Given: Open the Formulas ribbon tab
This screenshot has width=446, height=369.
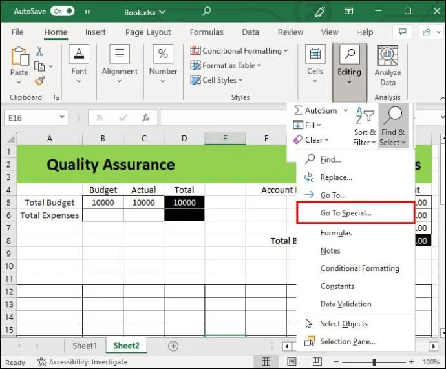Looking at the screenshot, I should click(x=206, y=32).
